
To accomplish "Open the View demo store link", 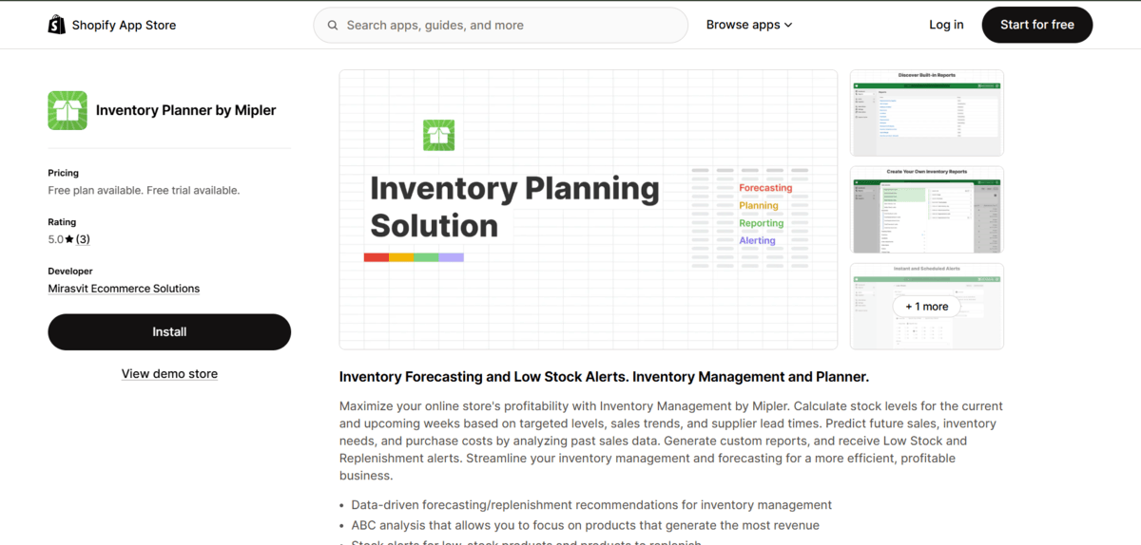I will click(x=169, y=374).
